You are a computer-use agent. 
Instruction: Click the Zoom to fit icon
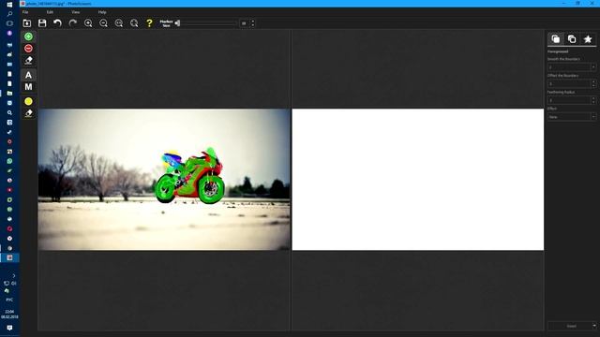(134, 23)
